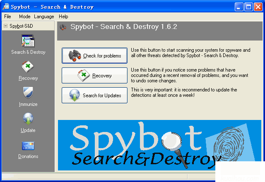Collapse the Spybot-S&D tree section
265x182 pixels.
click(x=5, y=26)
